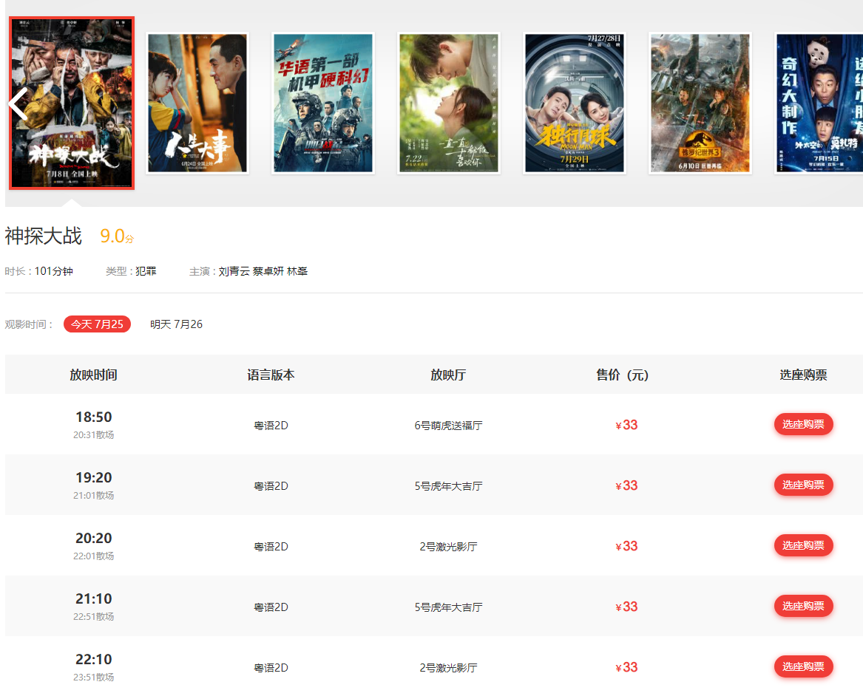
Task: Open the 人生大事 movie poster
Action: coord(197,103)
